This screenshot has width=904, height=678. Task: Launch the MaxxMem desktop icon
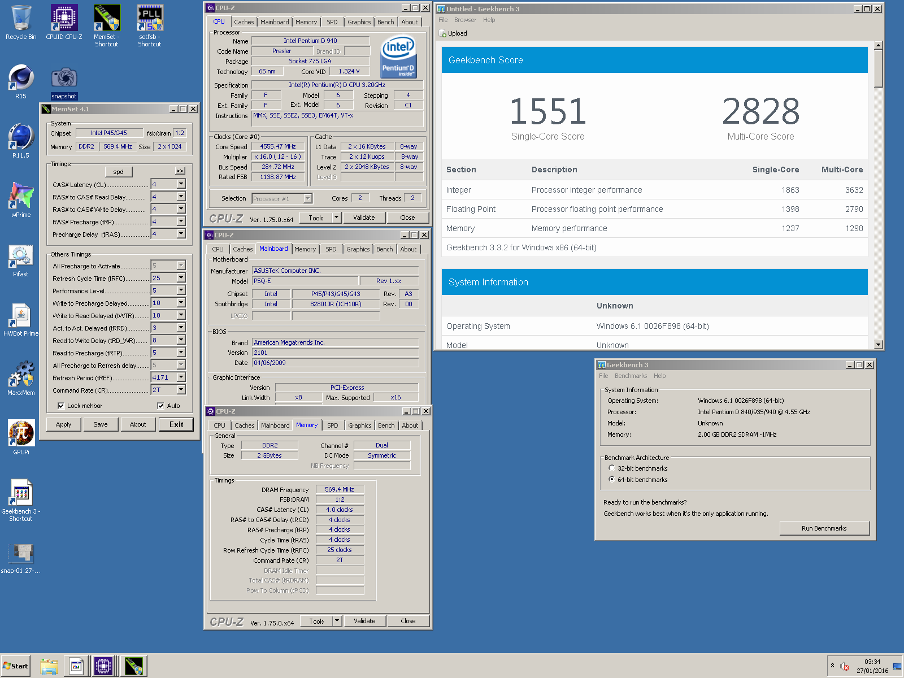[21, 379]
